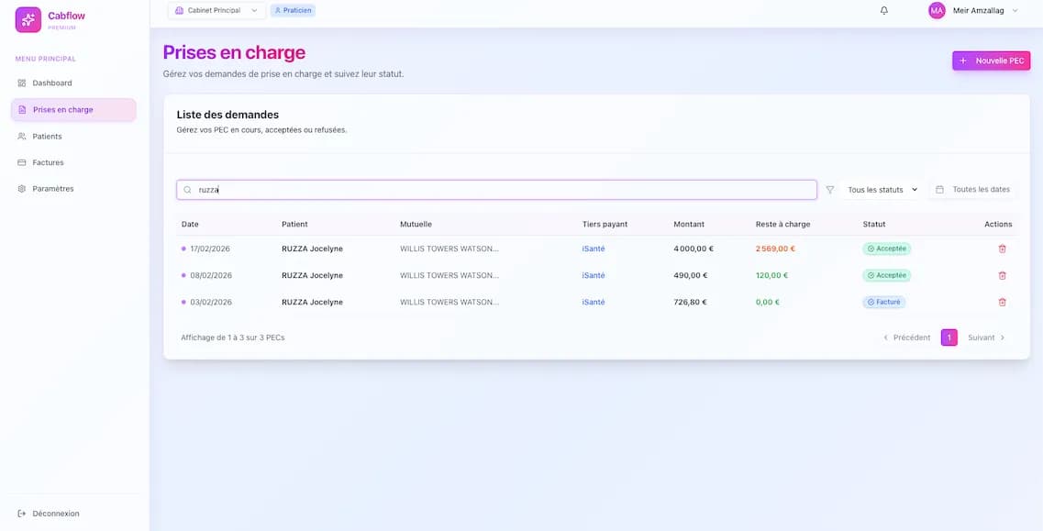Click RUZZA Jocelyne in the 03/02/2026 row
The image size is (1043, 531).
(x=312, y=302)
